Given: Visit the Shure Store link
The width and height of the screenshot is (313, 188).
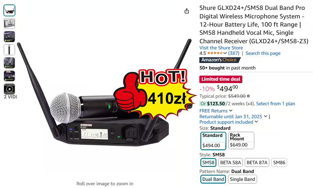Looking at the screenshot, I should 221,48.
